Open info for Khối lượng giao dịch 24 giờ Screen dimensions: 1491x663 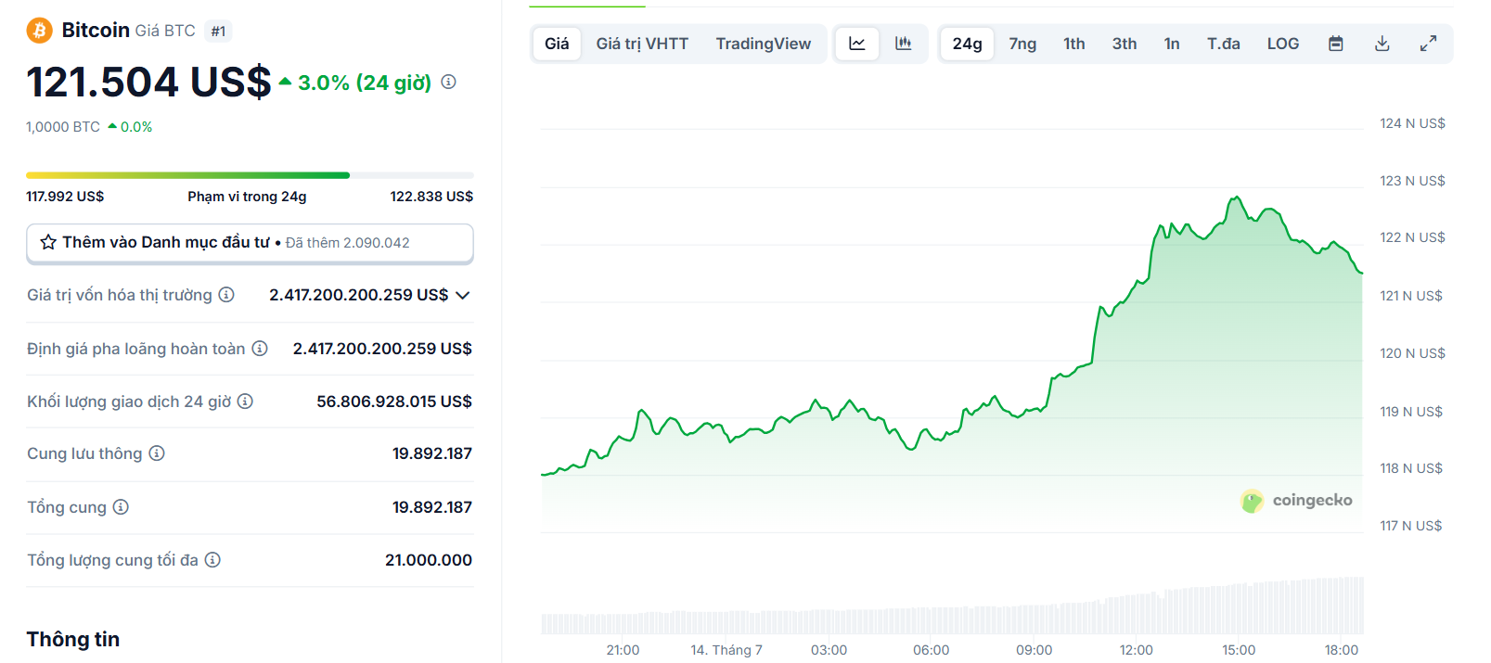click(x=245, y=402)
